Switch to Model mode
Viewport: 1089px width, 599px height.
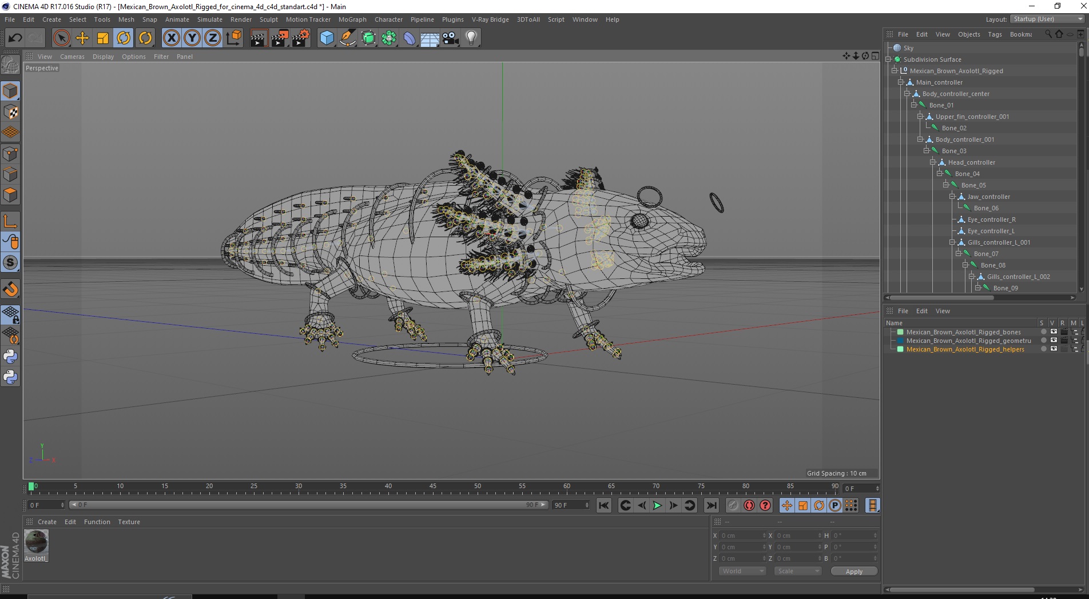10,91
